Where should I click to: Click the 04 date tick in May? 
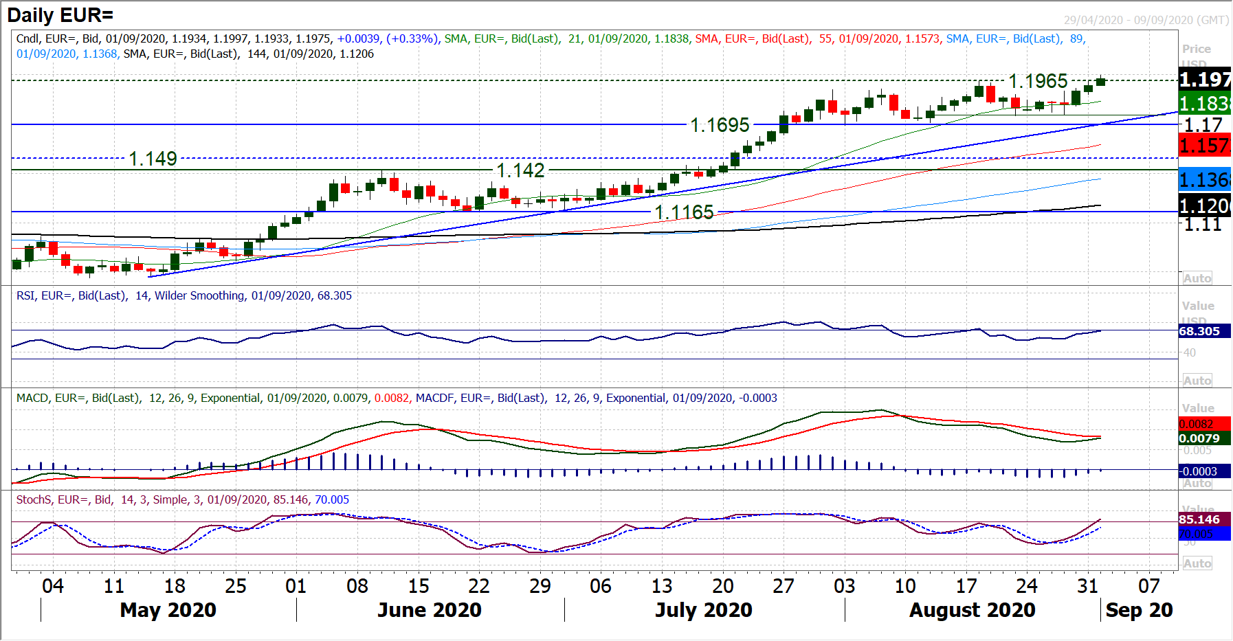(x=53, y=586)
